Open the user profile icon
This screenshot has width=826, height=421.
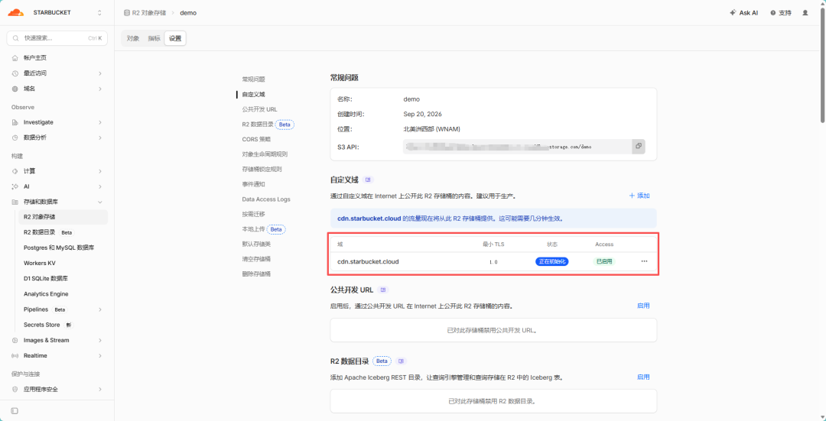pos(805,13)
